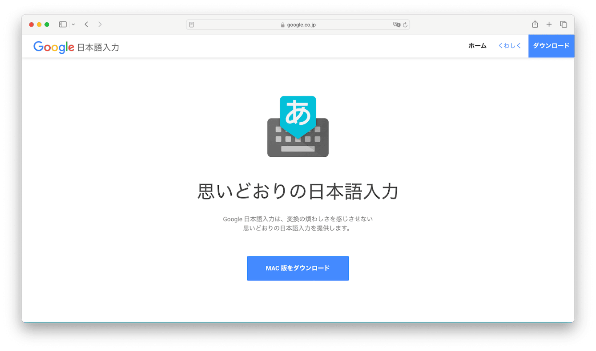Viewport: 596px width, 351px height.
Task: Click the Safari sidebar toggle icon
Action: (x=63, y=24)
